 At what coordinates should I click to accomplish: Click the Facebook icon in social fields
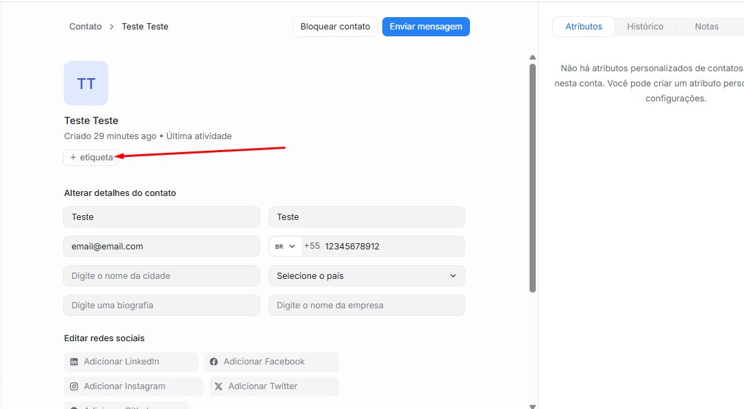(214, 362)
